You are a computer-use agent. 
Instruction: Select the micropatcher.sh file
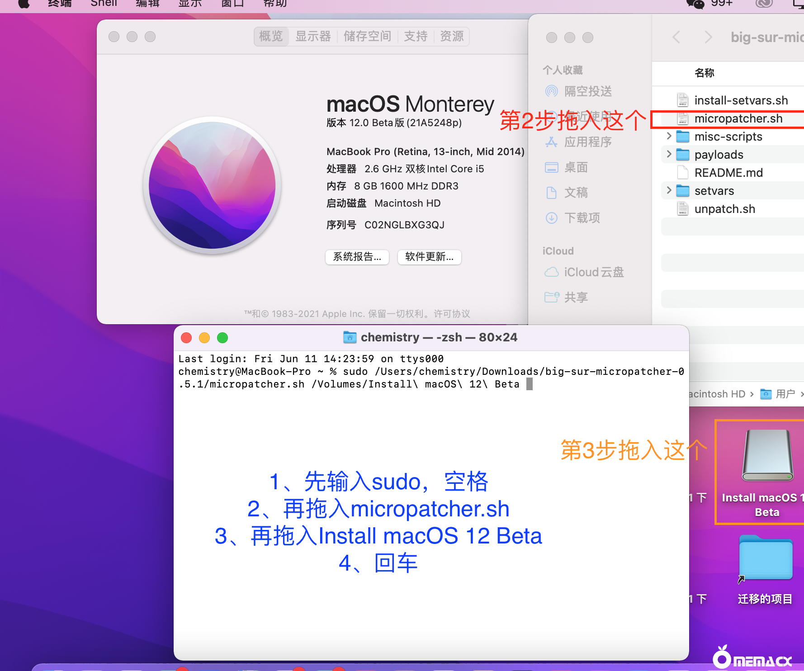point(738,118)
